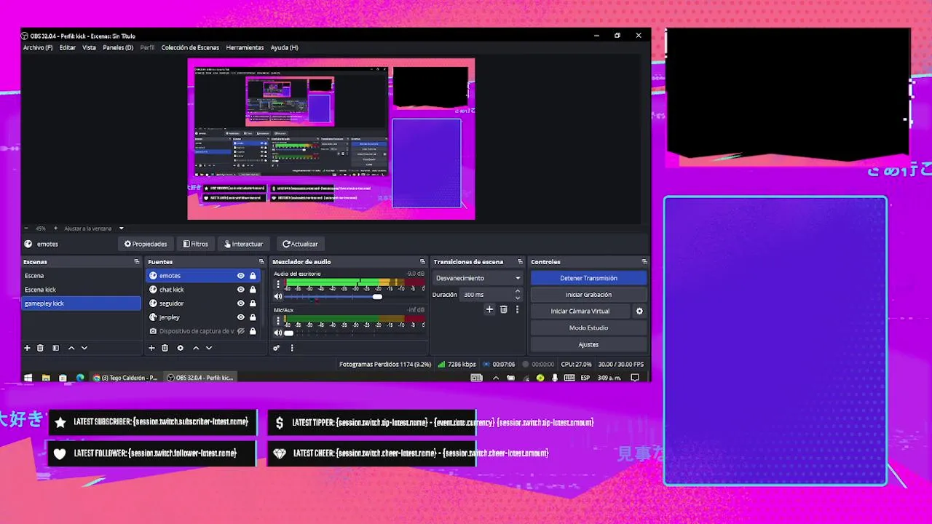
Task: Open the Mic/Aux three-dot options
Action: point(277,322)
